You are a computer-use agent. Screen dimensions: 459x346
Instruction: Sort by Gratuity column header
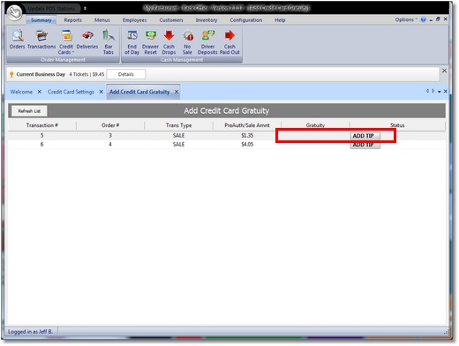315,125
